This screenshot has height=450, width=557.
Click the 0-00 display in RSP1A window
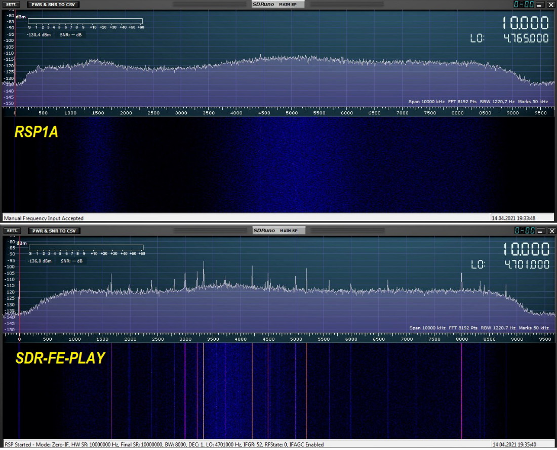coord(524,5)
